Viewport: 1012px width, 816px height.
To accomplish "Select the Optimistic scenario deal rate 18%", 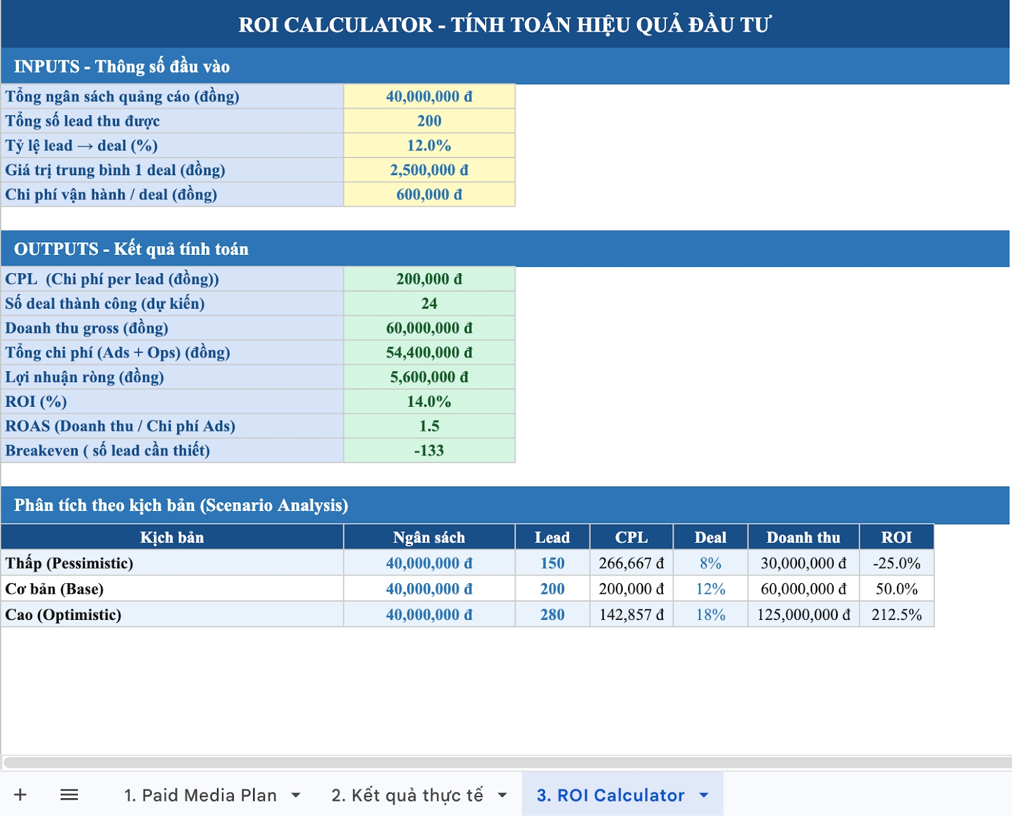I will (710, 614).
